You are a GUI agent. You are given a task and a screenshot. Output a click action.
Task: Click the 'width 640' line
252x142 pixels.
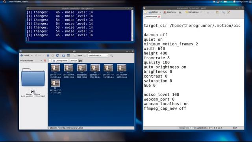point(154,49)
